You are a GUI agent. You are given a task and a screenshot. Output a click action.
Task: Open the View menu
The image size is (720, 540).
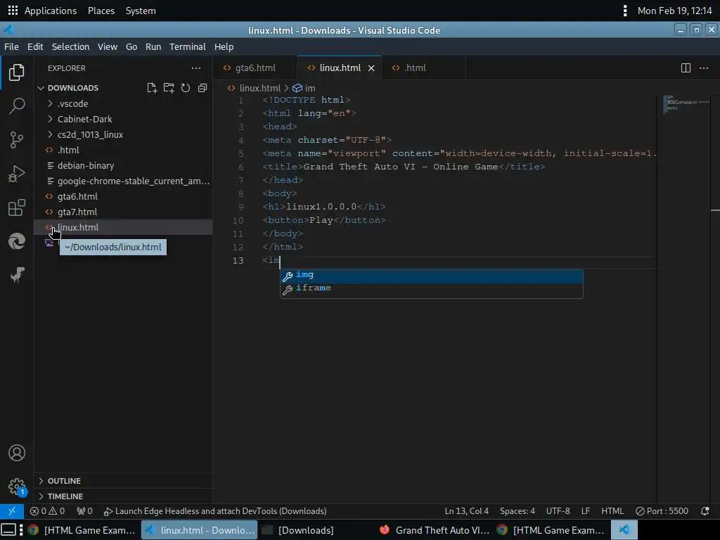[x=108, y=47]
